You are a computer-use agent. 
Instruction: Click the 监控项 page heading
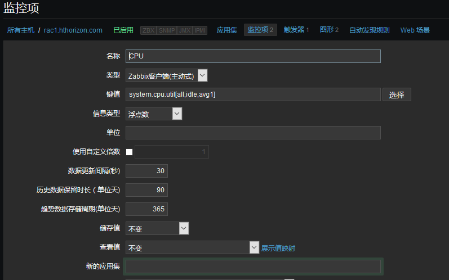(x=21, y=8)
